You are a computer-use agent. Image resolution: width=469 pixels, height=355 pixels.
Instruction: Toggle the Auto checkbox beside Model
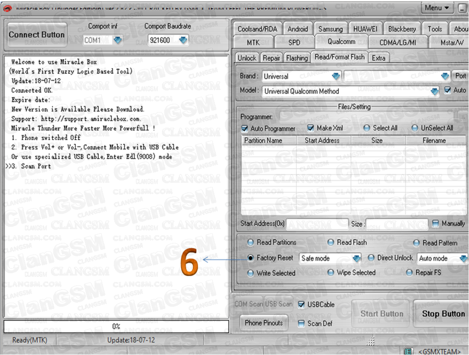click(447, 90)
